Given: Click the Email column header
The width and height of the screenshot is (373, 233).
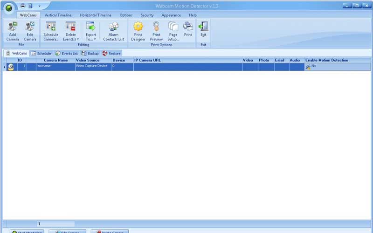Looking at the screenshot, I should [x=282, y=60].
